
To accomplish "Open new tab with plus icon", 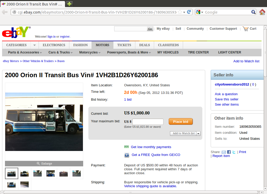I will tap(69, 4).
